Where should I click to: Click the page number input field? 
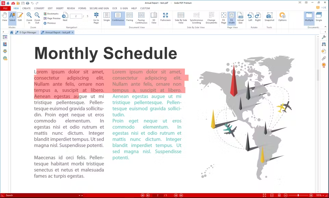pyautogui.click(x=76, y=16)
